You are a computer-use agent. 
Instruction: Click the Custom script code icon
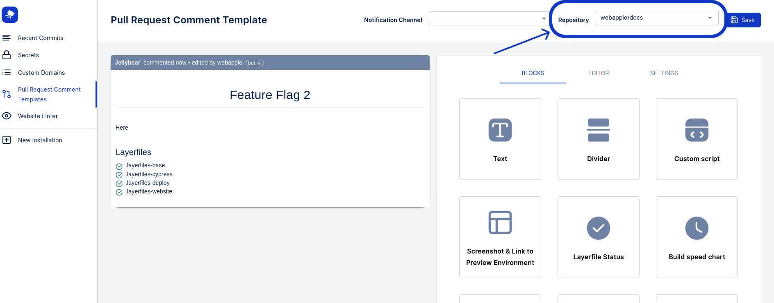point(697,130)
